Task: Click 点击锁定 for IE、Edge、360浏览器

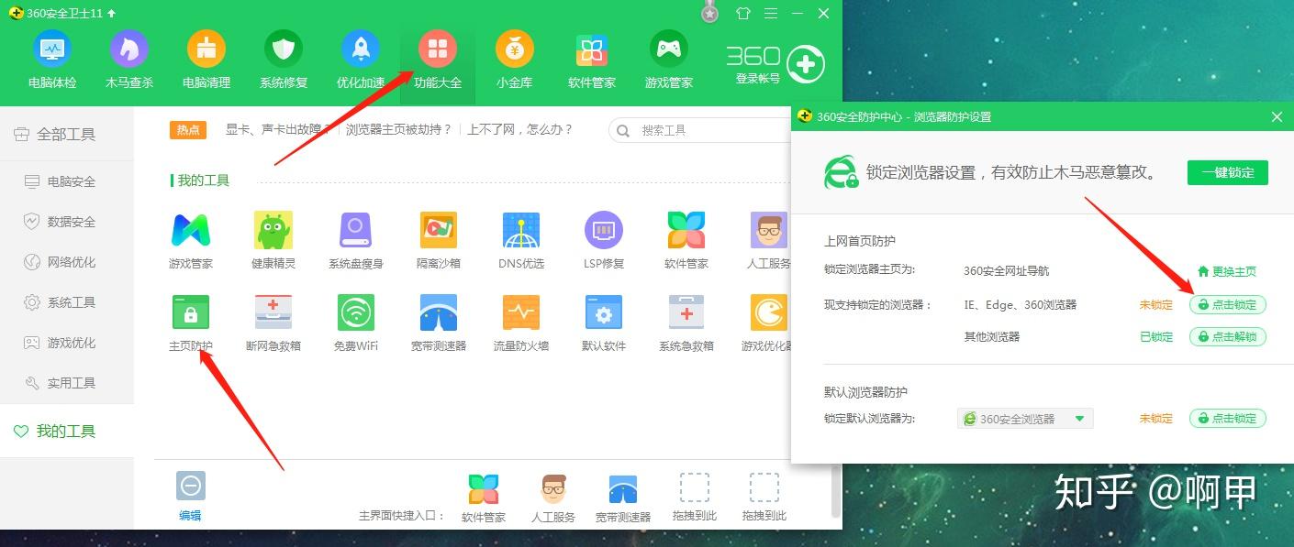Action: coord(1228,304)
